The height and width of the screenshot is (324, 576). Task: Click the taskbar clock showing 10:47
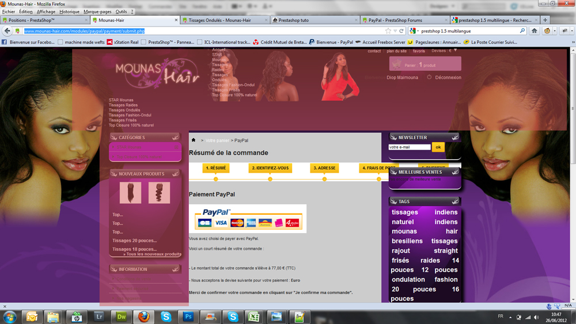click(556, 317)
